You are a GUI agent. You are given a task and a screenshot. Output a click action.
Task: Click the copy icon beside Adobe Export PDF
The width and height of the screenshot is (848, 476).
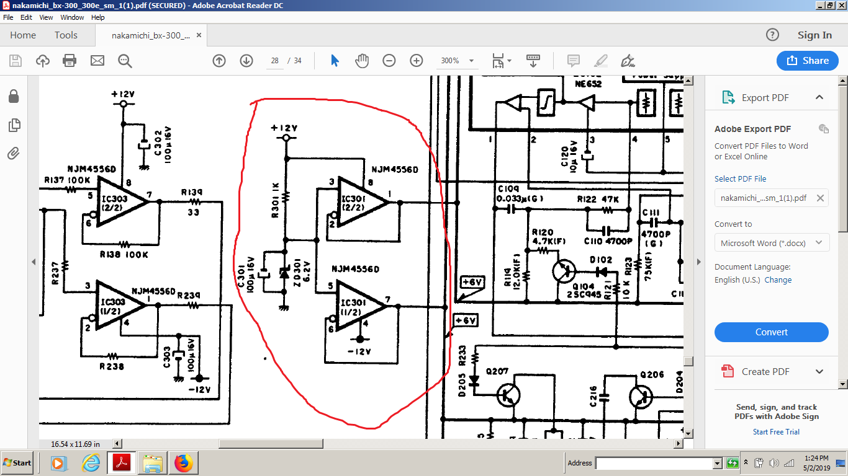click(824, 129)
